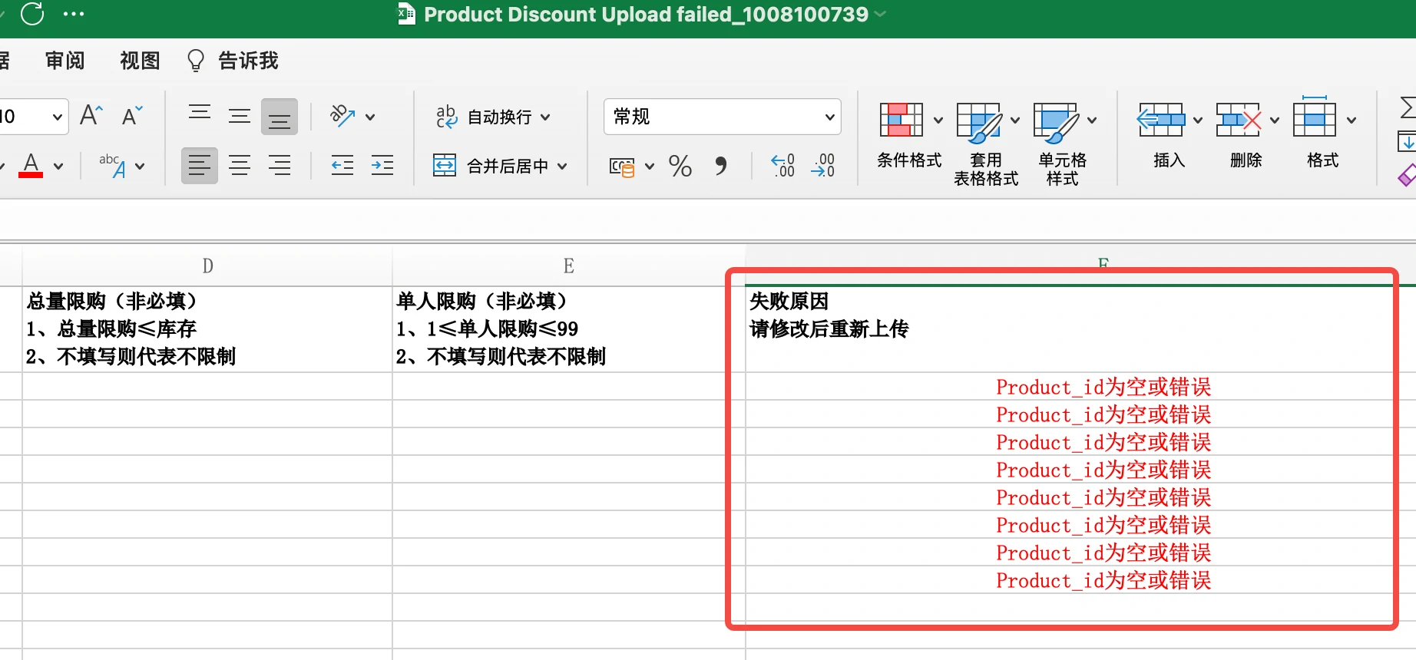Expand the 合并后居中 dropdown arrow
This screenshot has height=660, width=1416.
[562, 166]
